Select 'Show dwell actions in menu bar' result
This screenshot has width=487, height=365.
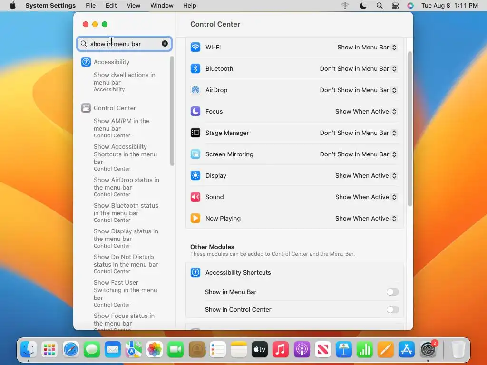tap(126, 82)
